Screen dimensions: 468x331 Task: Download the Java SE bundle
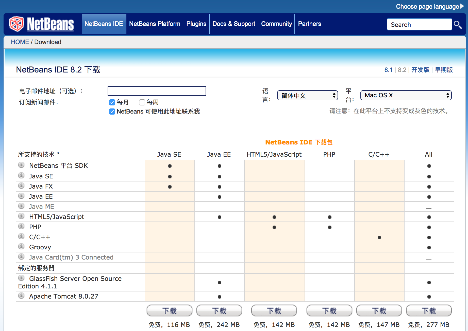coord(170,310)
